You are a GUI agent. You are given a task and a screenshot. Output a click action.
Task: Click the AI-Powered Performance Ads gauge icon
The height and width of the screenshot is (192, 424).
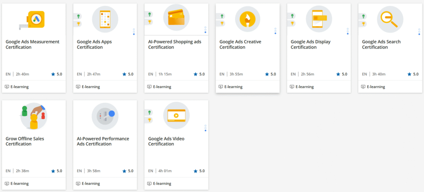105,116
